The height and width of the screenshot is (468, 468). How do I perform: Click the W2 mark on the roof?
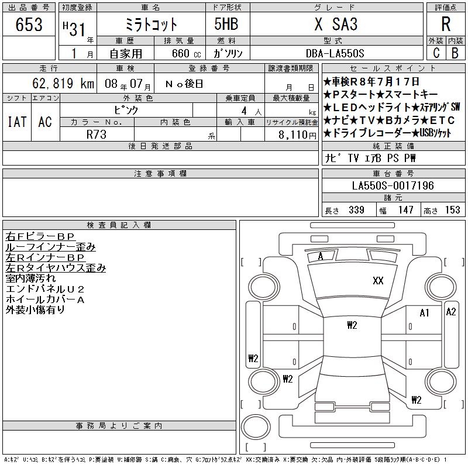[x=352, y=325]
